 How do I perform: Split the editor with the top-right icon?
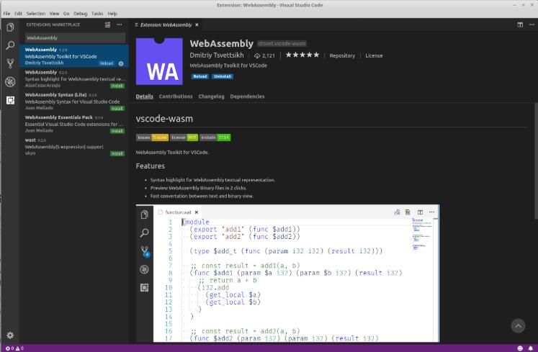(520, 24)
